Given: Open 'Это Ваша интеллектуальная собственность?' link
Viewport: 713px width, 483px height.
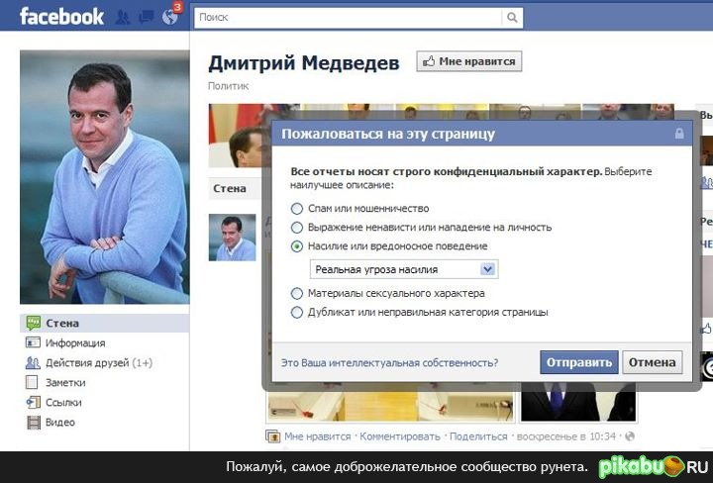Looking at the screenshot, I should pos(389,363).
